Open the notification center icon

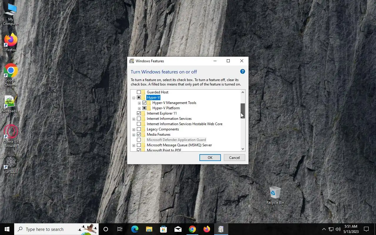pyautogui.click(x=366, y=229)
